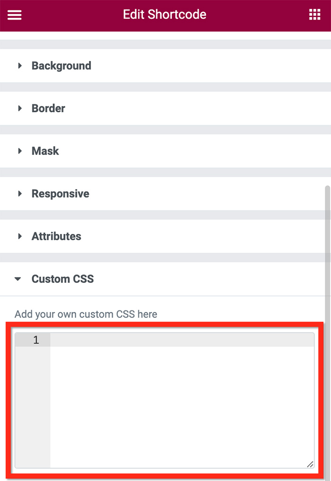
Task: Click line number 1 in CSS gutter
Action: [36, 340]
